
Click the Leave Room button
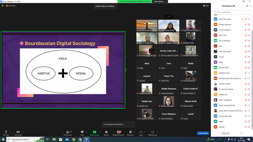[203, 133]
